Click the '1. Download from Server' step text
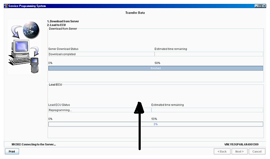This screenshot has width=270, height=159. tap(63, 21)
